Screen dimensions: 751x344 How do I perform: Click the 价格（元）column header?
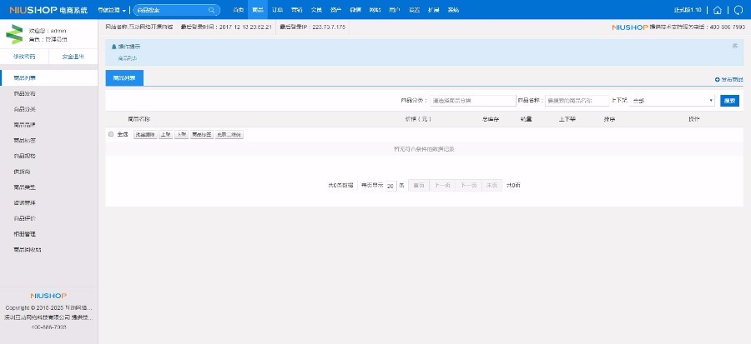coord(418,119)
